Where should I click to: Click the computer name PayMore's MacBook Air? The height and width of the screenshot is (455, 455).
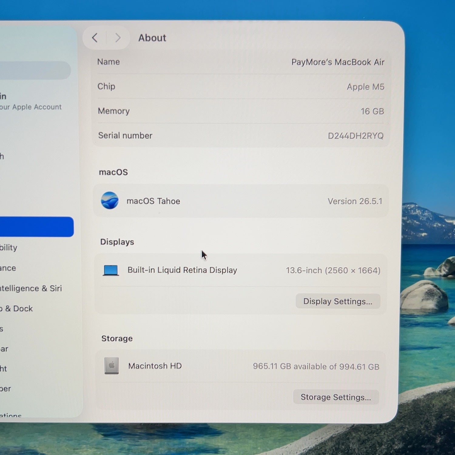[338, 62]
